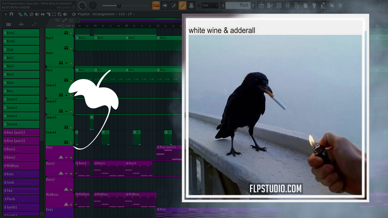Expand the Hat4 track dropdown arrow

pyautogui.click(x=66, y=63)
